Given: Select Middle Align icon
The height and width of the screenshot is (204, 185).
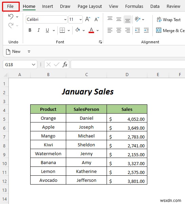Looking at the screenshot, I should click(119, 19).
